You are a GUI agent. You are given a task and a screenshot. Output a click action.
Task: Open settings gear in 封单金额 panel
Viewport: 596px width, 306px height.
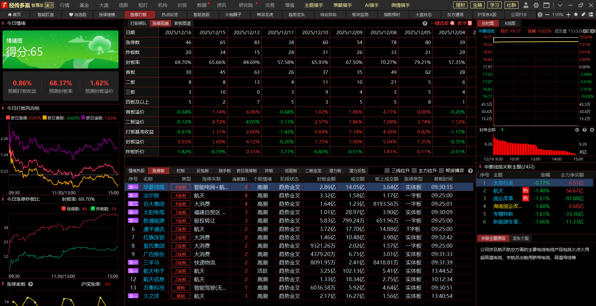(577, 130)
